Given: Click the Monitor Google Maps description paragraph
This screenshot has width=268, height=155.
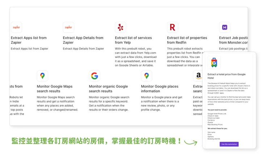Looking at the screenshot, I should (58, 104).
